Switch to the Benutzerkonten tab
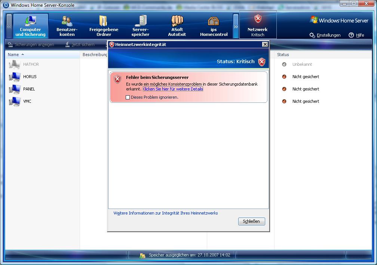The image size is (377, 265). pos(67,26)
